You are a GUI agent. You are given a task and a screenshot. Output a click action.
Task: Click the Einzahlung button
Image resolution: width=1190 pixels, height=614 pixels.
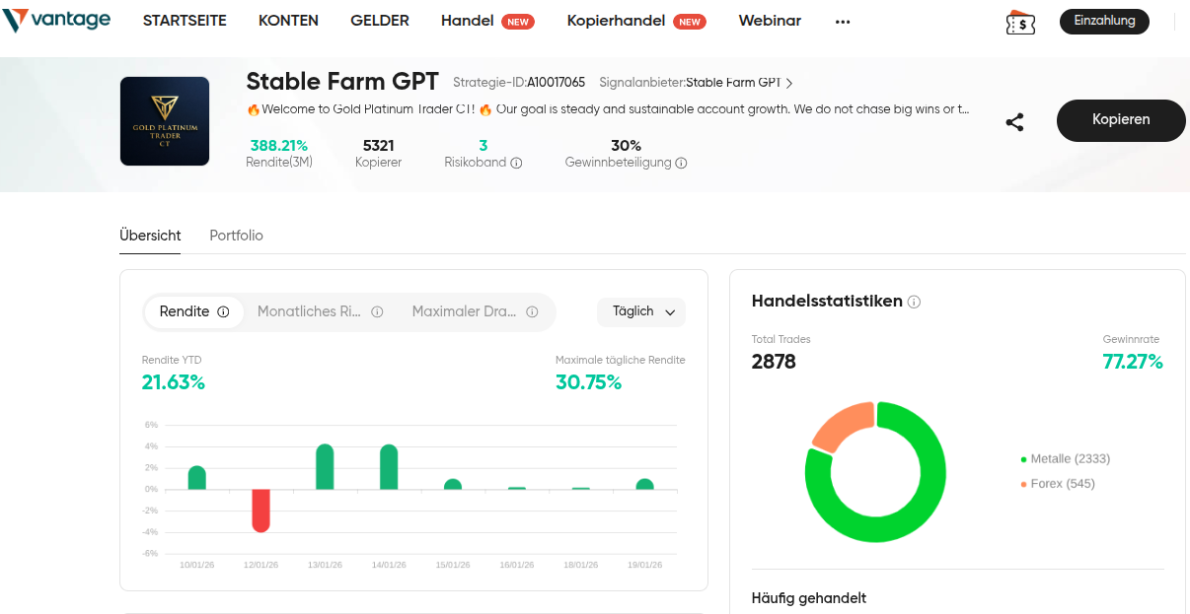coord(1104,21)
